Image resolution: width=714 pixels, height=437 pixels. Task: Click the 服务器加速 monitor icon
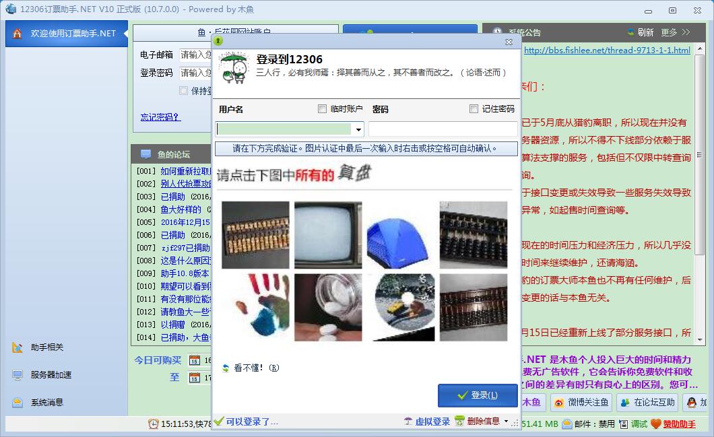(x=18, y=374)
